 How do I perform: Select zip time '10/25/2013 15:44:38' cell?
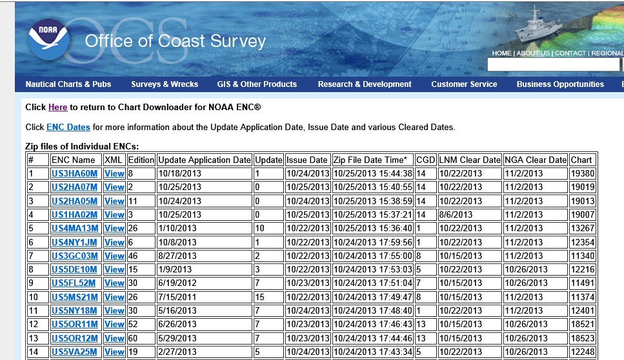pyautogui.click(x=372, y=174)
